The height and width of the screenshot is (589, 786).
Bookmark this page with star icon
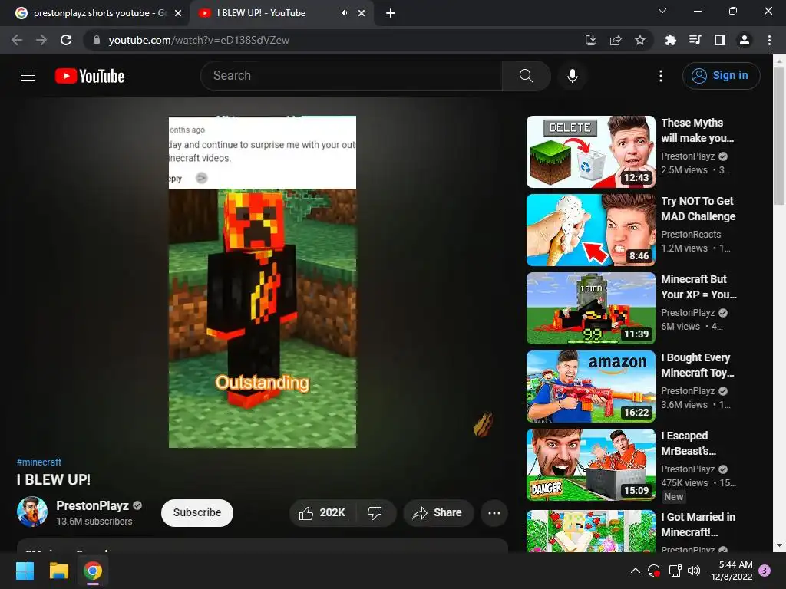point(640,40)
